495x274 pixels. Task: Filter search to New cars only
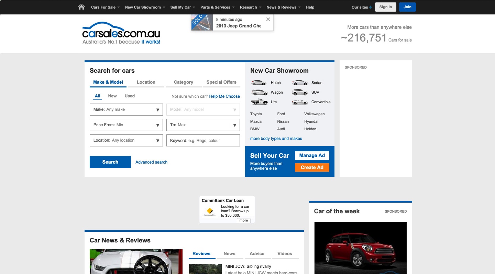(x=112, y=96)
